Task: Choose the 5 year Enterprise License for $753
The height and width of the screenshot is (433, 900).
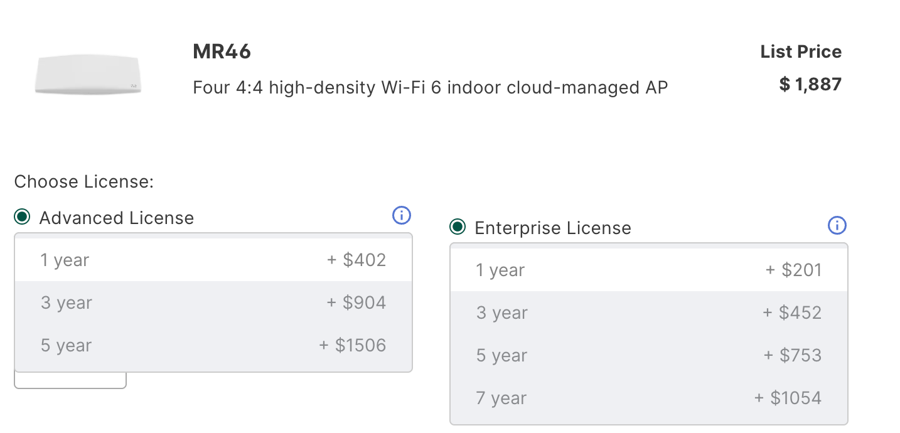Action: pos(648,355)
